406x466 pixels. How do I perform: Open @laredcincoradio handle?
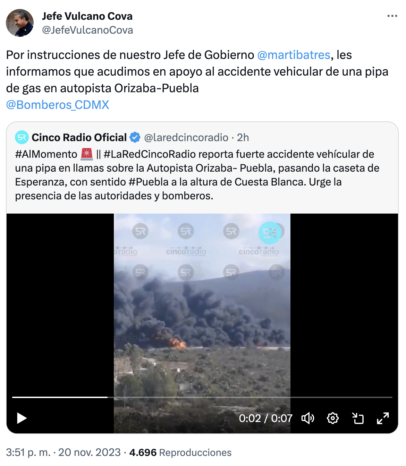click(186, 137)
